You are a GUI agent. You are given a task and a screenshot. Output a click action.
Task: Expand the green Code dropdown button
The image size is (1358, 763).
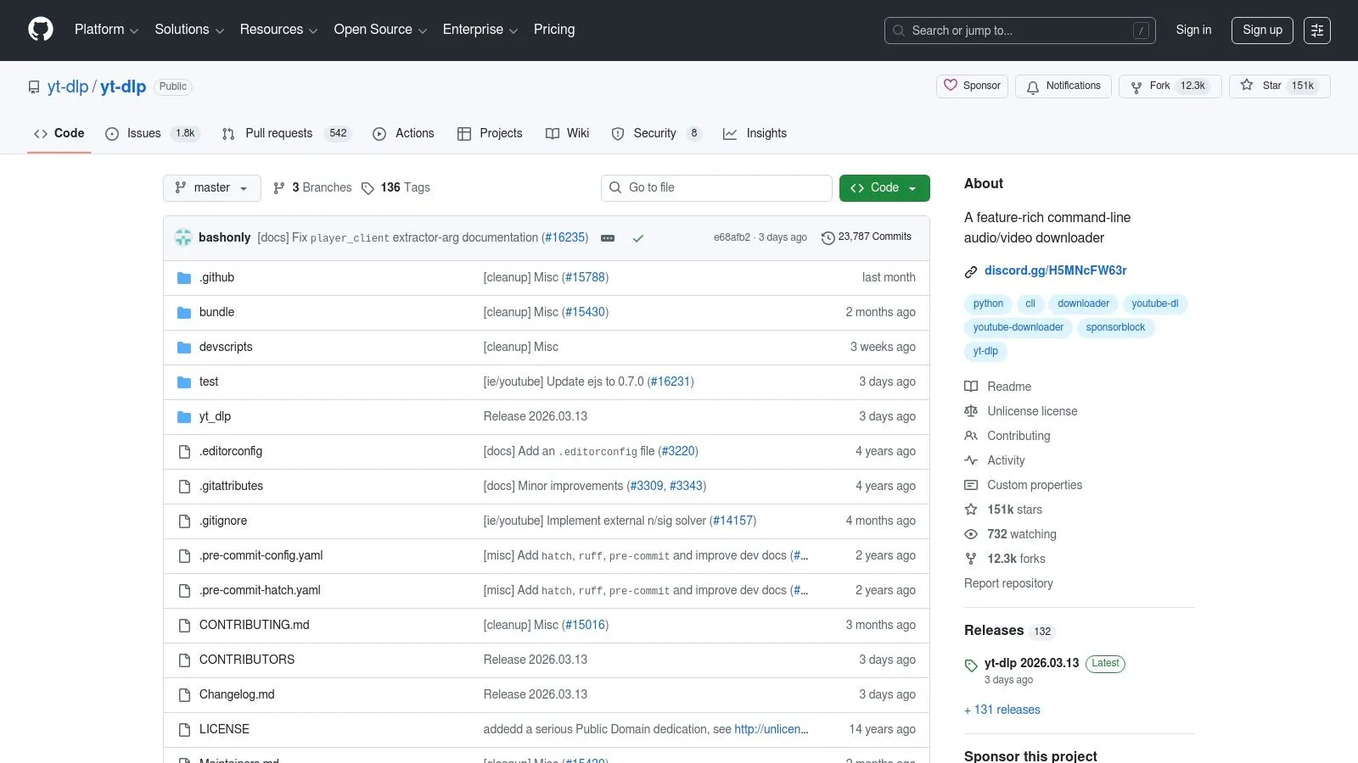click(884, 187)
